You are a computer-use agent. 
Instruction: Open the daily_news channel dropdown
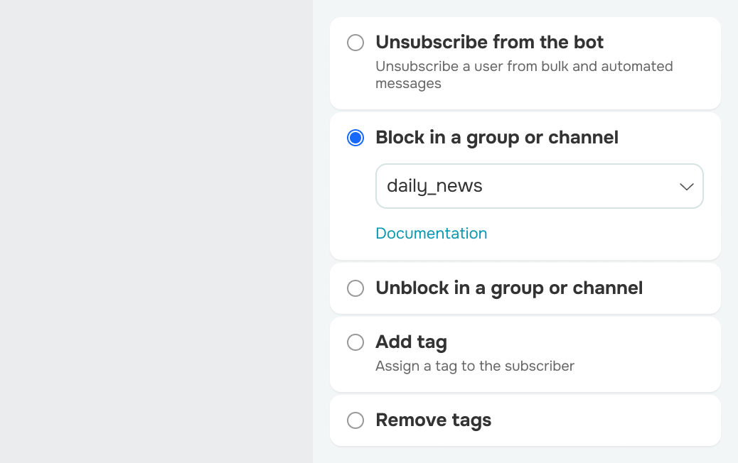click(x=540, y=186)
